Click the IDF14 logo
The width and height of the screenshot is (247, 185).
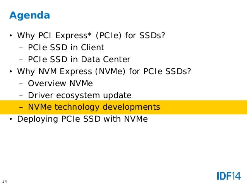(x=229, y=176)
